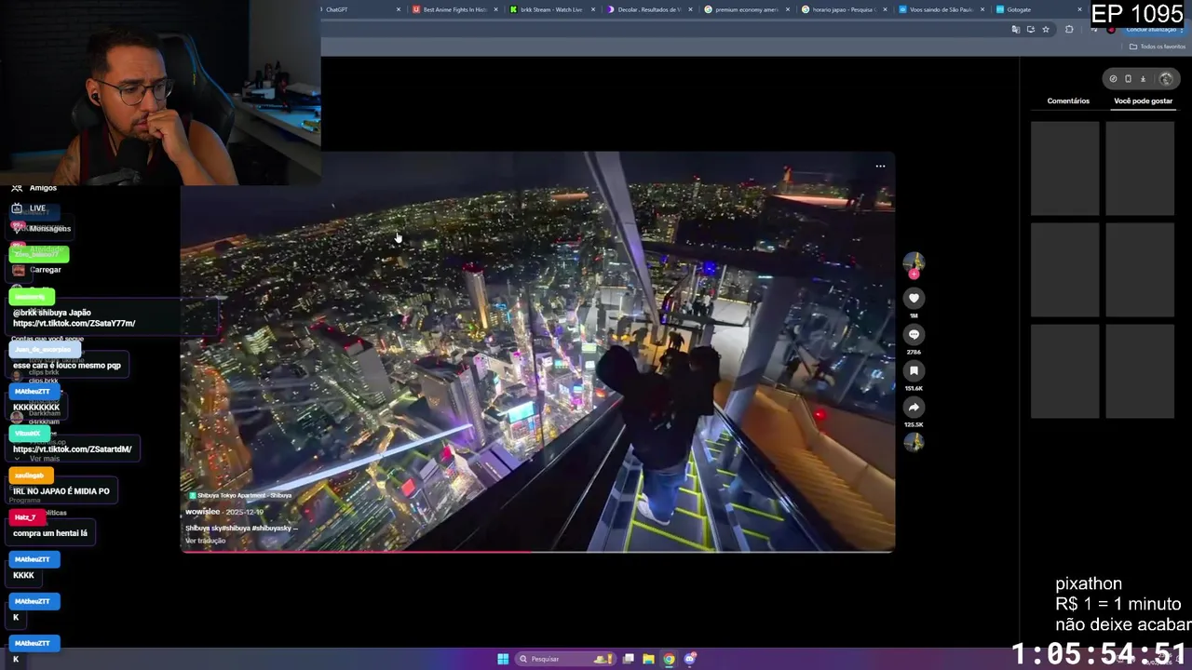Open Task View on the taskbar
1192x670 pixels.
[x=629, y=659]
